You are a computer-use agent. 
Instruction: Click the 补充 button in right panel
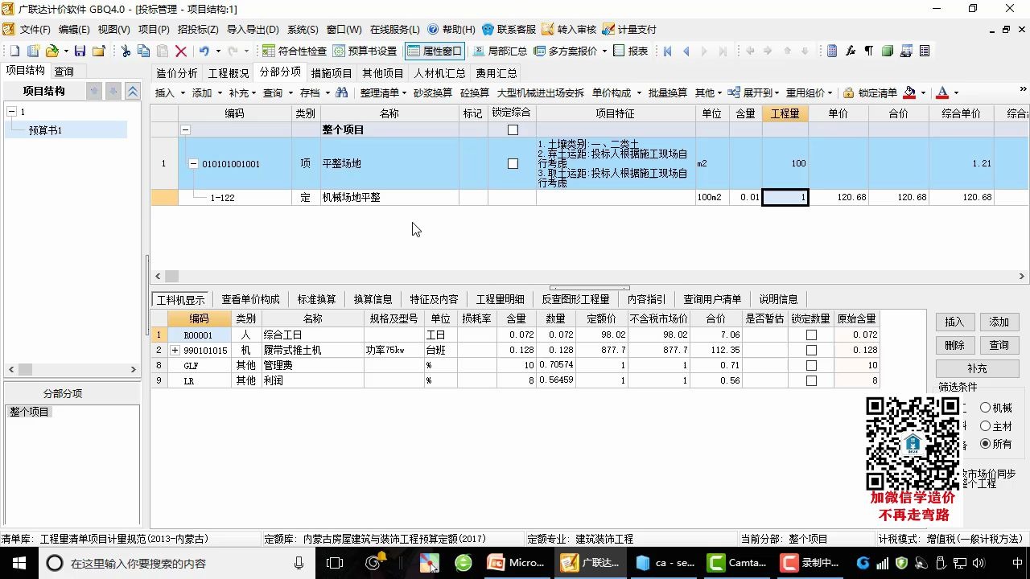pos(978,369)
